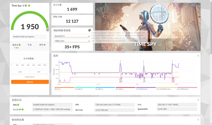Screen dimensions: 212x125
Task: Toggle the CPU 温度 green legend series
Action: [84, 88]
